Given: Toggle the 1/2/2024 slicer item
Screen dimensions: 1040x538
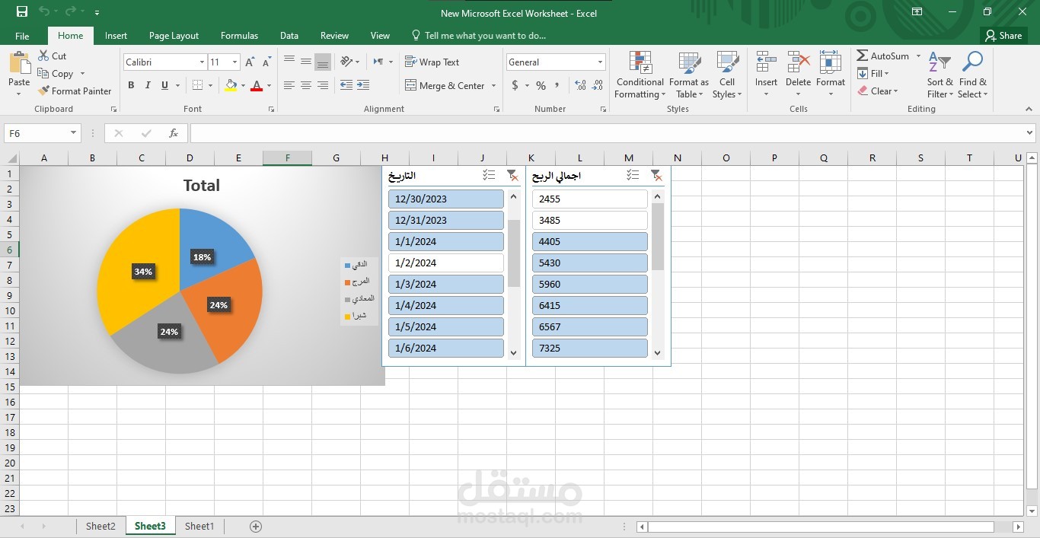Looking at the screenshot, I should (446, 263).
